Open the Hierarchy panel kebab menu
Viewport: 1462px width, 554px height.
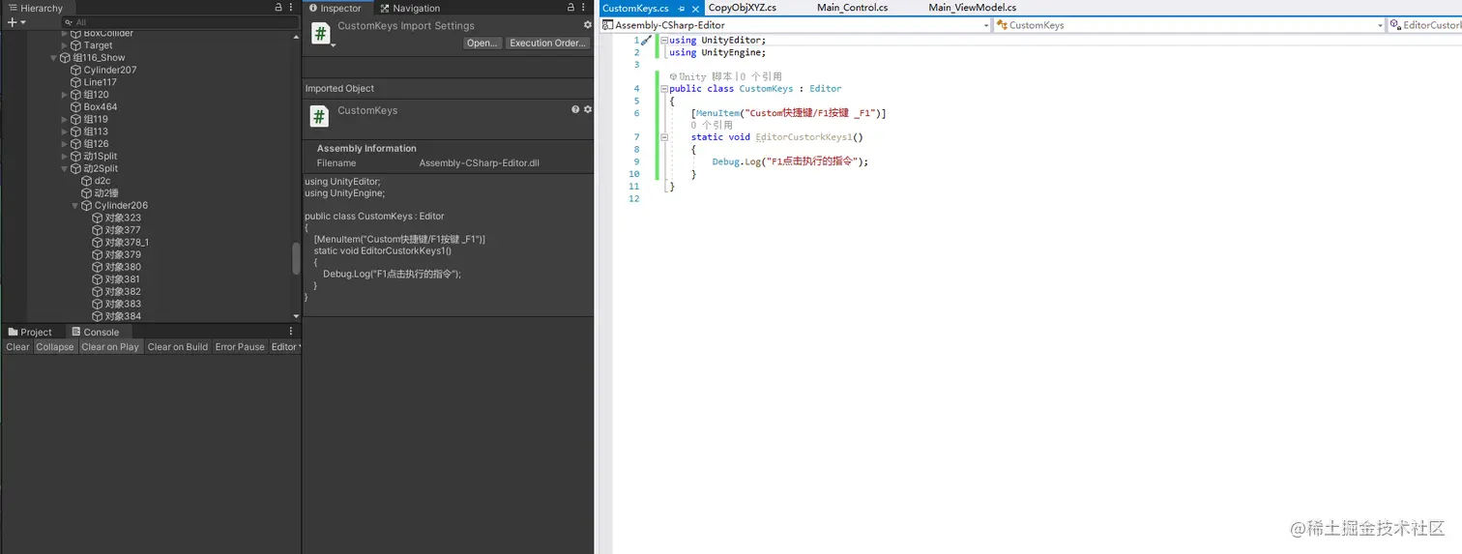[x=291, y=8]
